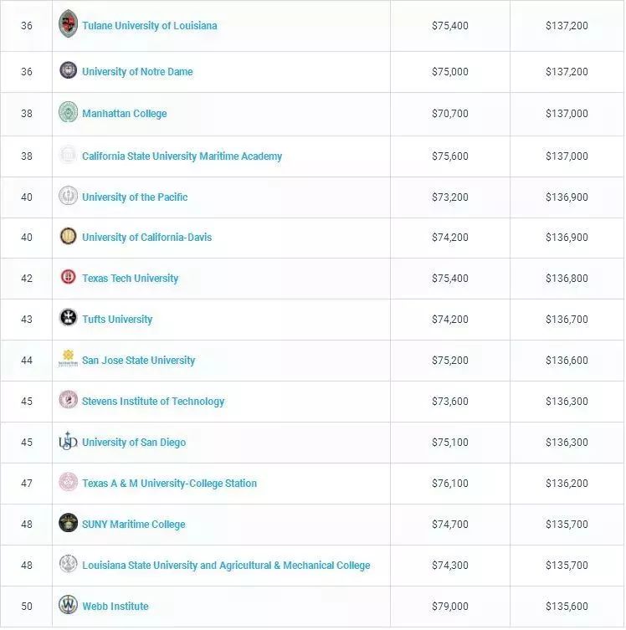This screenshot has height=630, width=626.
Task: Click the University of California-Davis seal icon
Action: coord(68,237)
